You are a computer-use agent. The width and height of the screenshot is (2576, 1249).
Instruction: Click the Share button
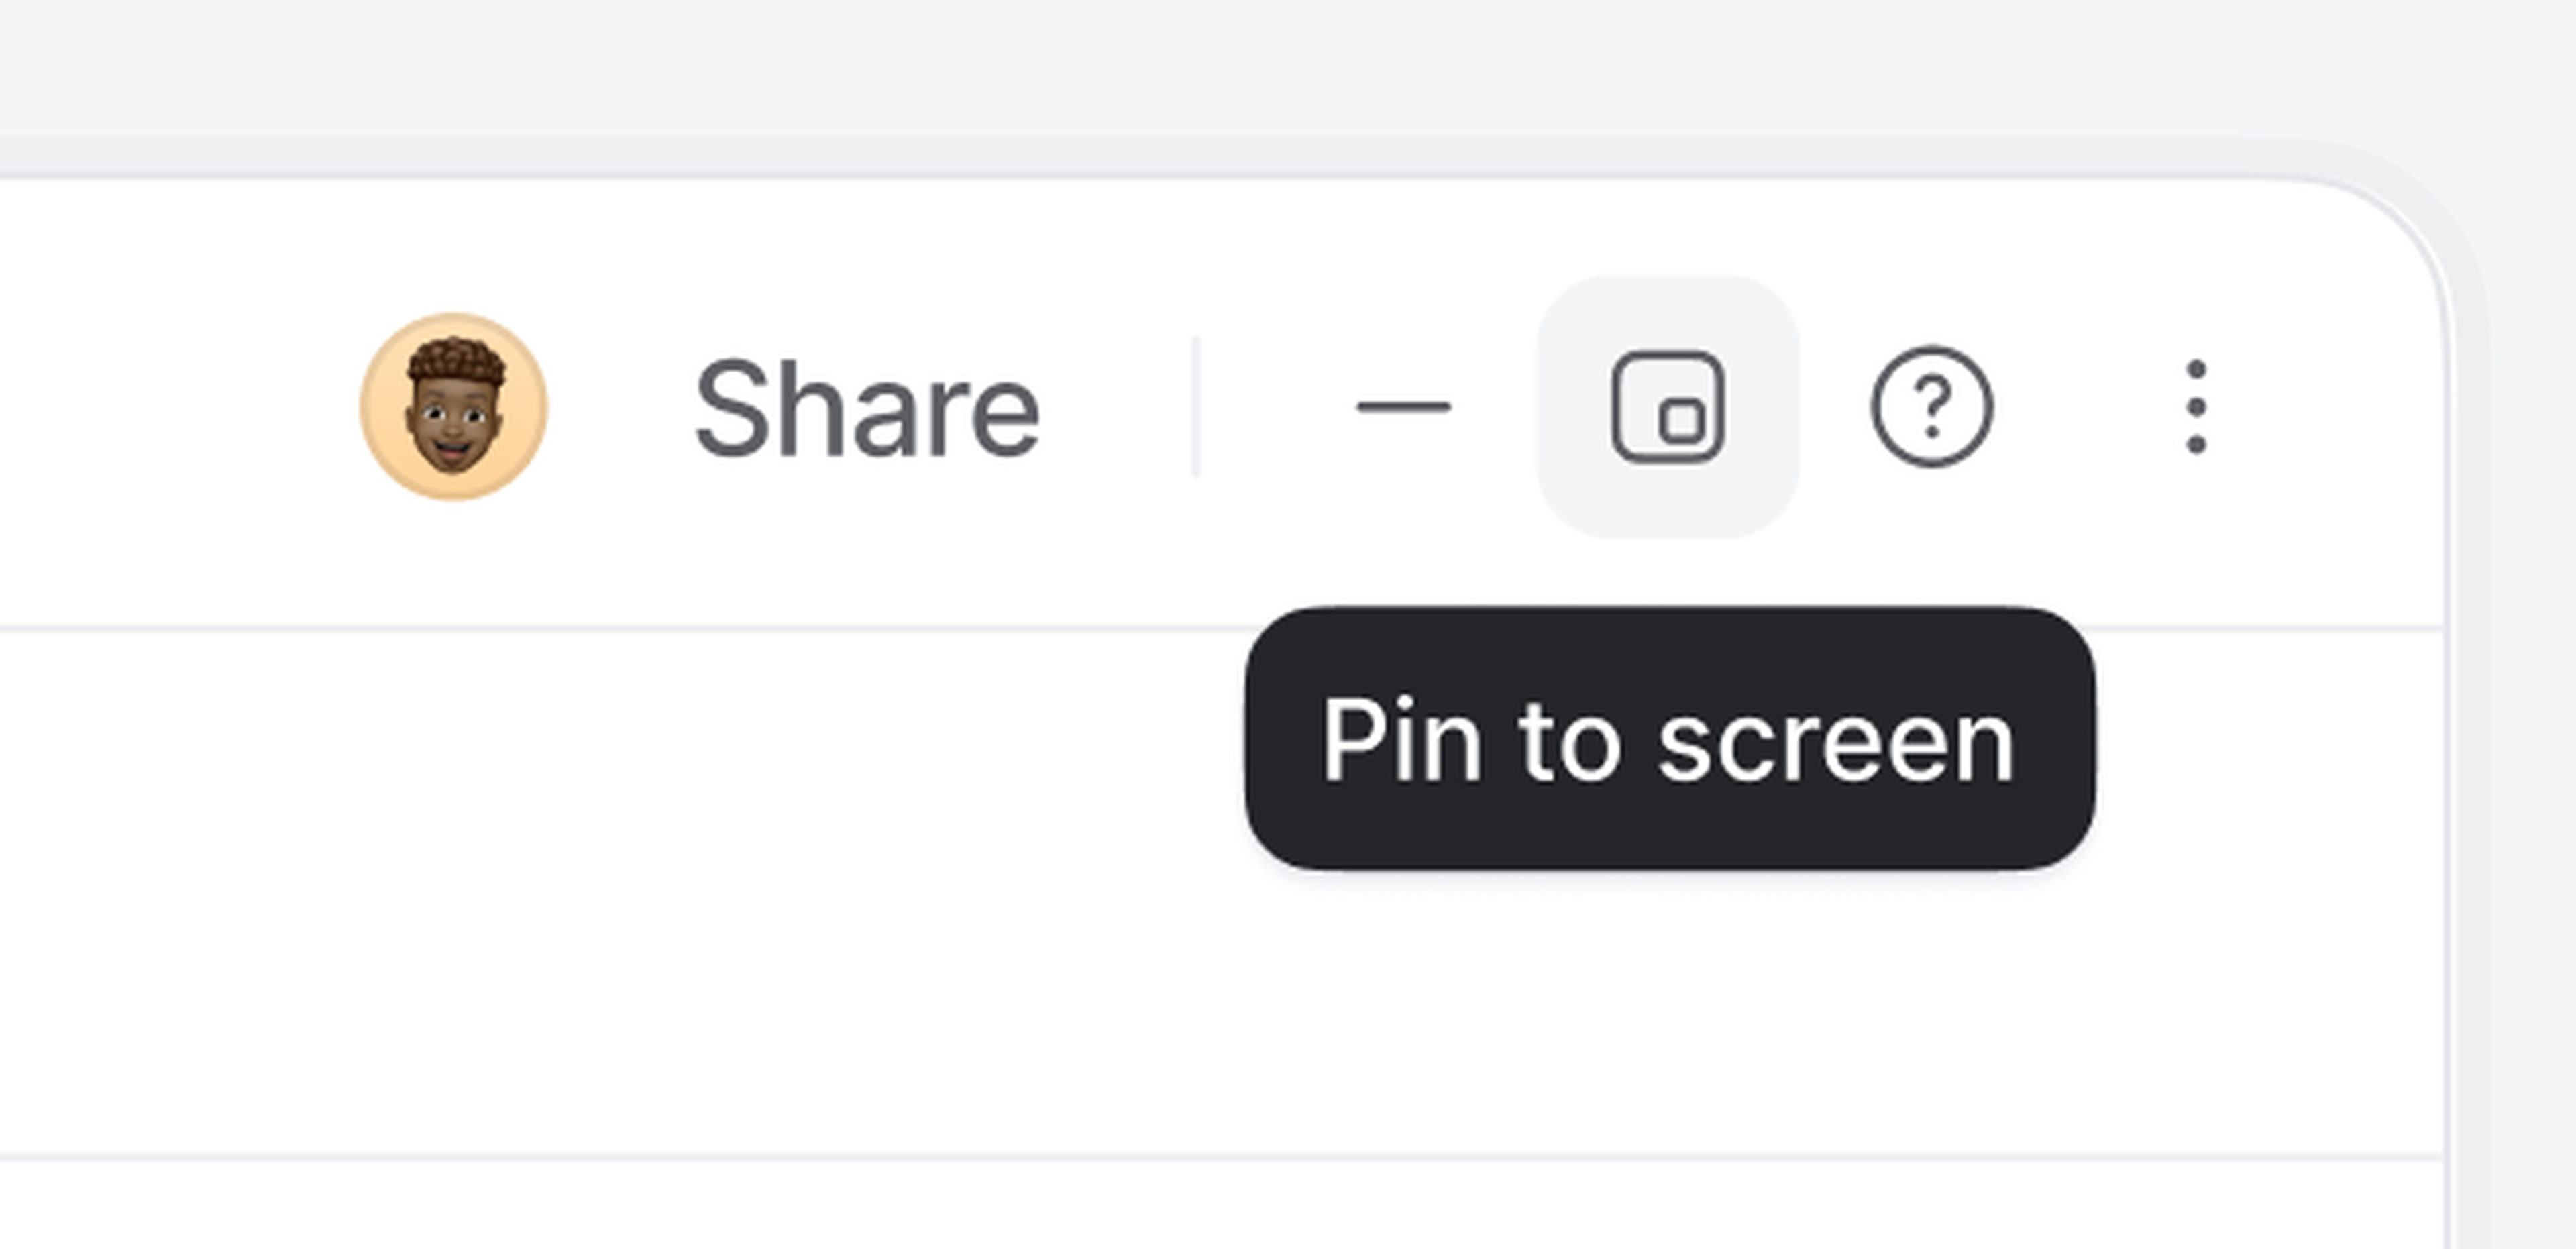click(x=867, y=409)
